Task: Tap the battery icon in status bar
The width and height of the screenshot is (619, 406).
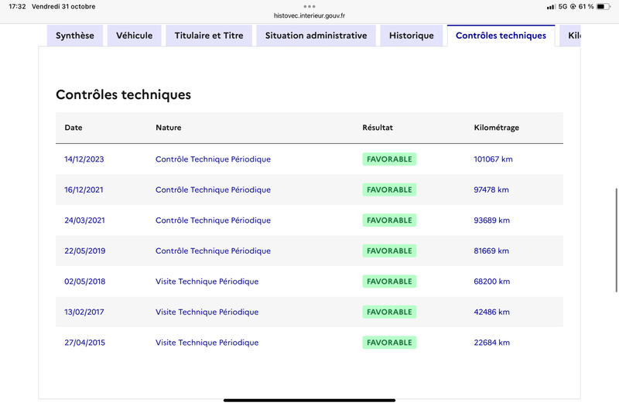Action: click(604, 6)
